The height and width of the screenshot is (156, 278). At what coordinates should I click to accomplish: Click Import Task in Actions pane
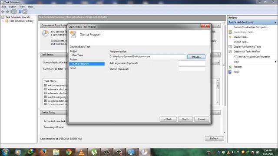tap(241, 42)
